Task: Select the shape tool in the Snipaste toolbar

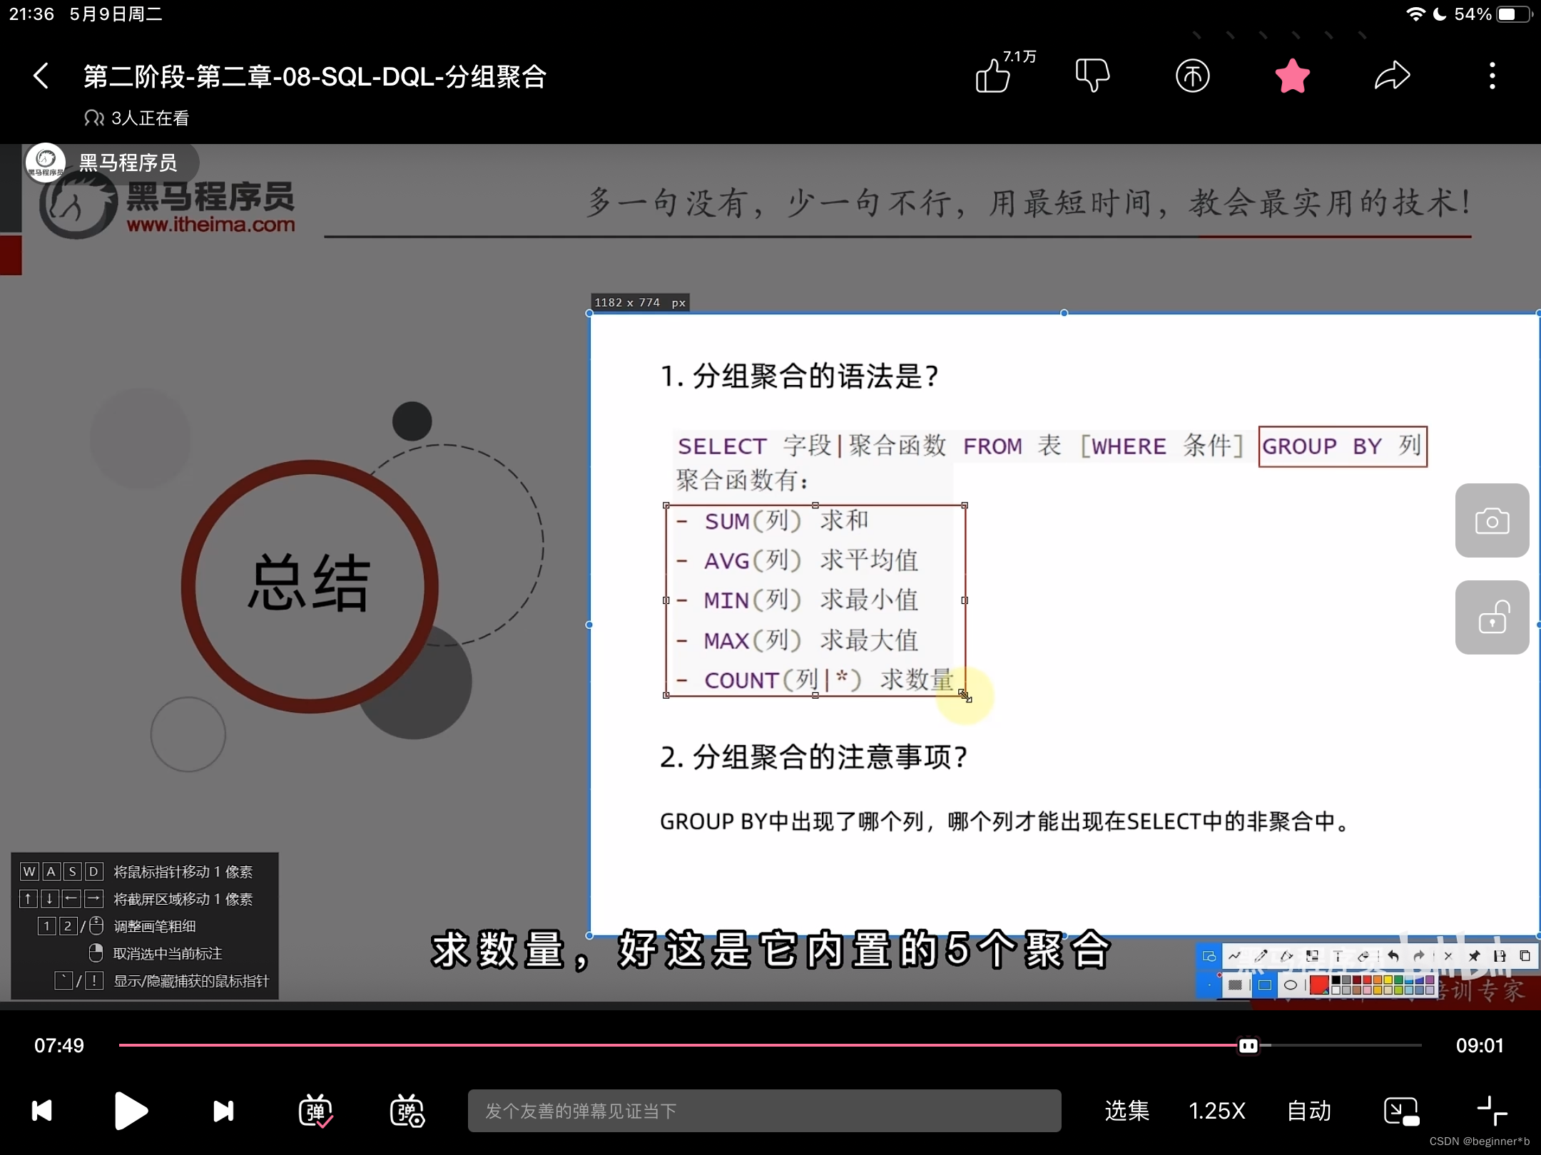Action: pos(1209,956)
